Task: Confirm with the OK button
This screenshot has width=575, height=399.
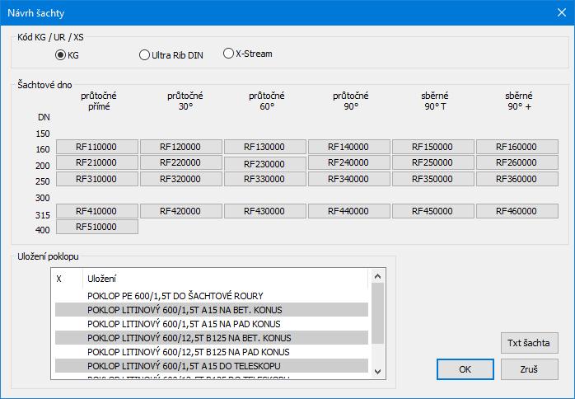Action: [x=465, y=369]
